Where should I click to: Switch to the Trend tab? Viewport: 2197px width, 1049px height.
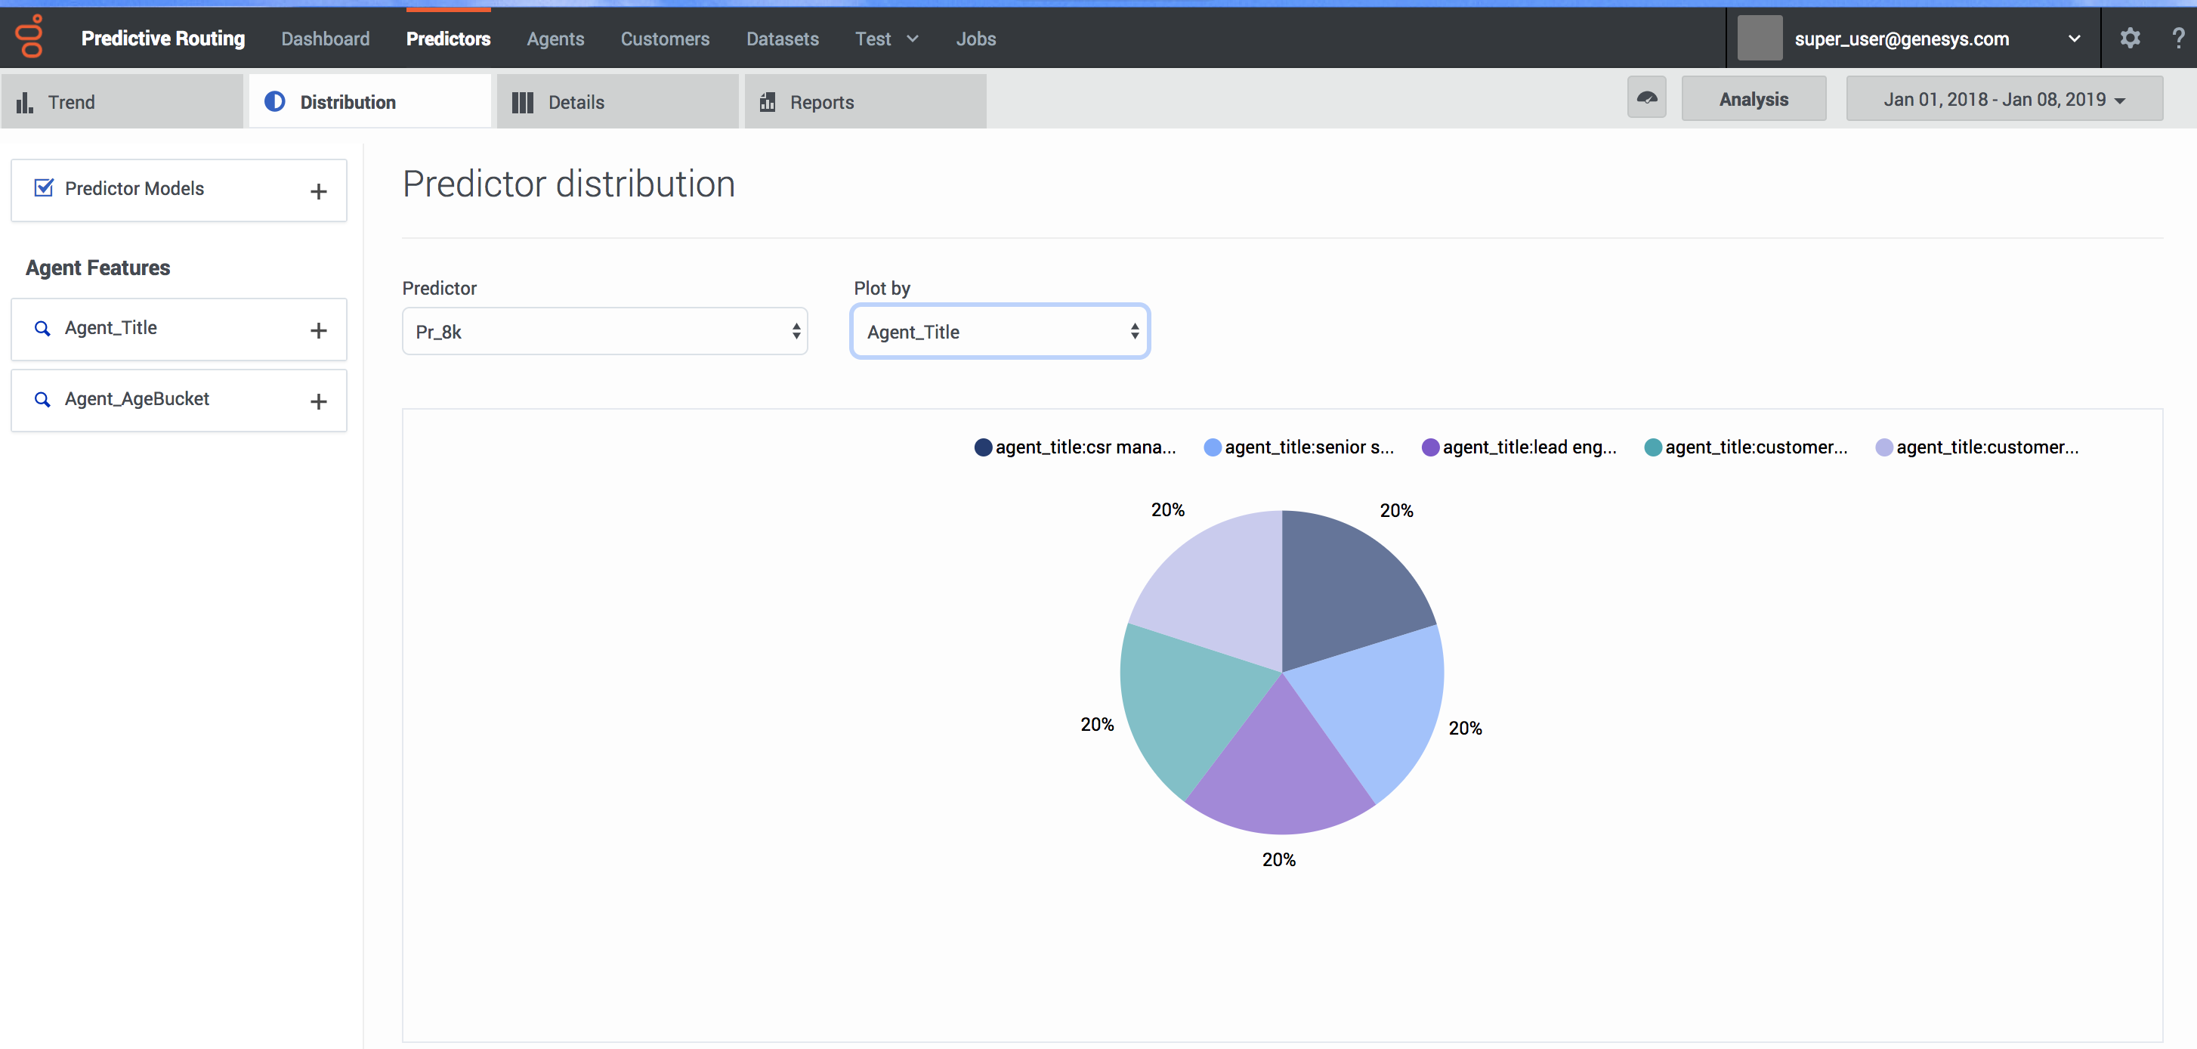pyautogui.click(x=121, y=101)
